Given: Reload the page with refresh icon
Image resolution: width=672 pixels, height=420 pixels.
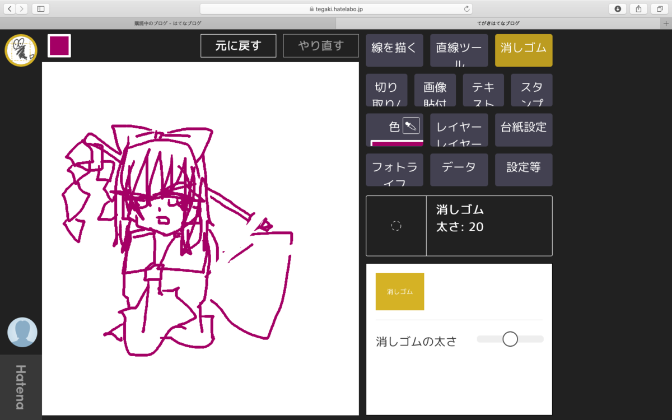Looking at the screenshot, I should coord(466,9).
